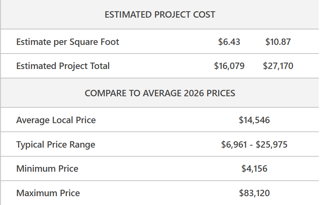Click the $83,120 maximum price value
320x205 pixels.
pyautogui.click(x=254, y=193)
